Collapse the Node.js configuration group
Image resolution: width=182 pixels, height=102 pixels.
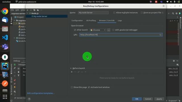[x=27, y=13]
